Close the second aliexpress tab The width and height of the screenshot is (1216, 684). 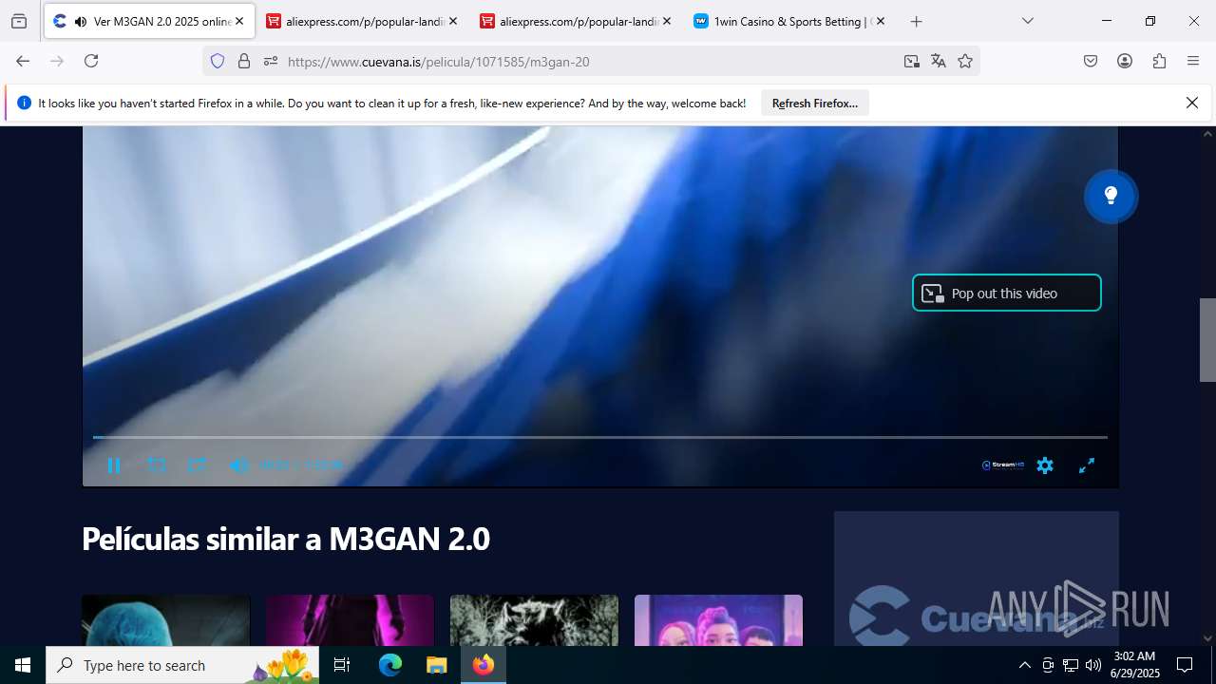pyautogui.click(x=666, y=21)
